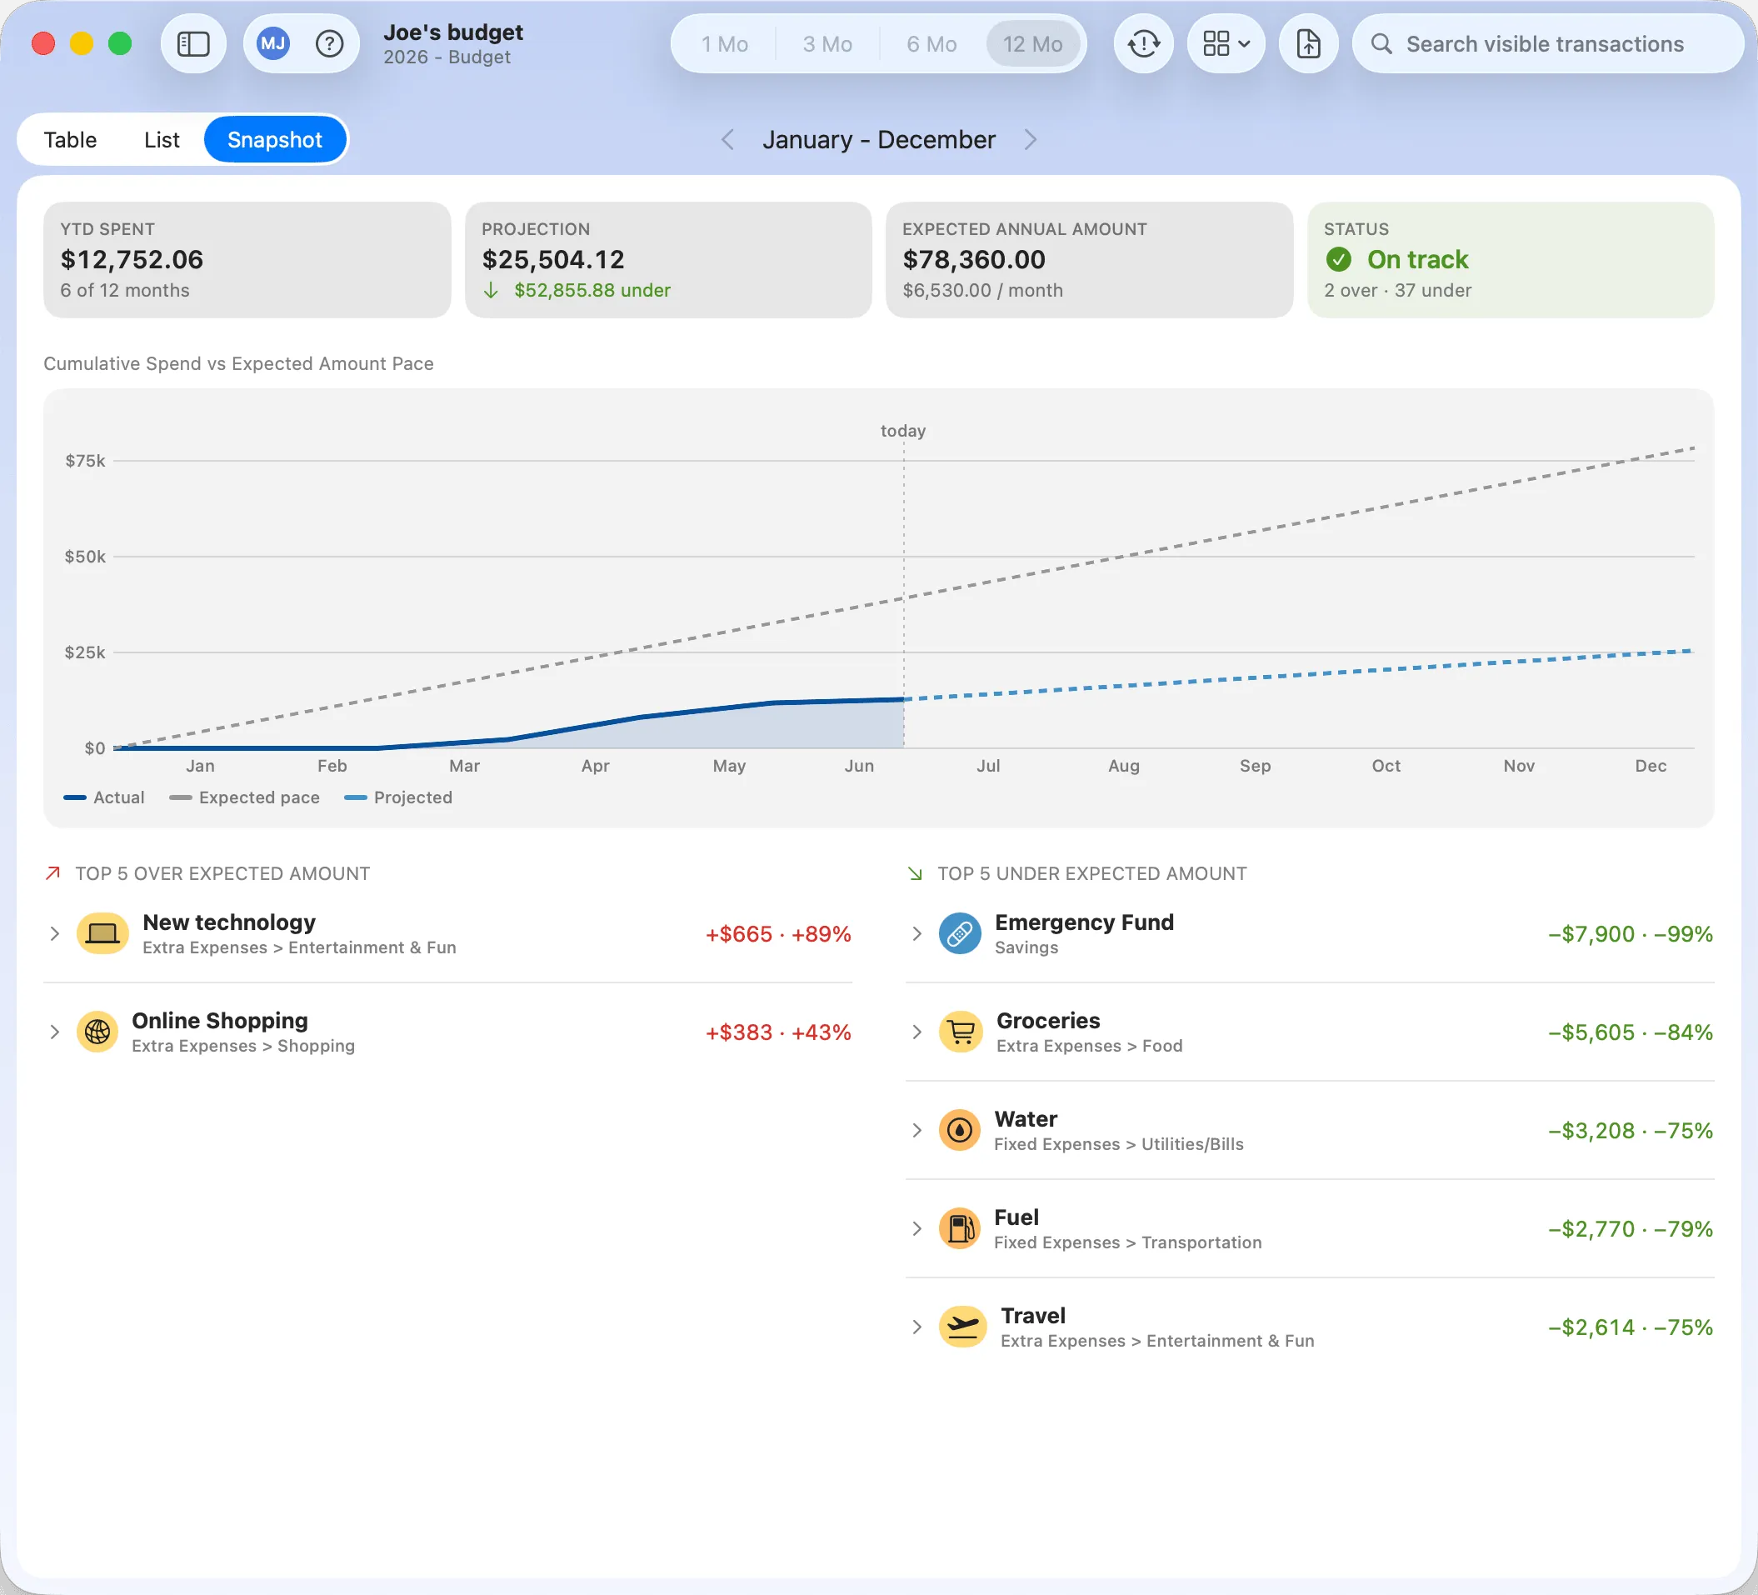Switch to the List tab
Screen dimensions: 1758x1595
click(x=162, y=139)
